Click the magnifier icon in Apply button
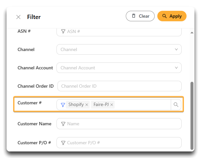Screen dimensions: 201x158 [164, 16]
